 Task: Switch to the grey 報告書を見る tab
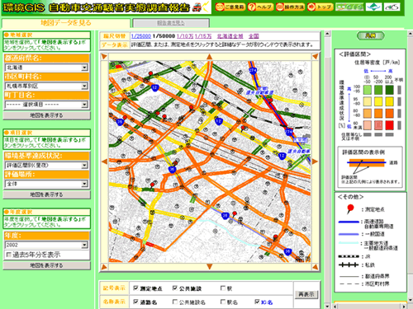171,23
